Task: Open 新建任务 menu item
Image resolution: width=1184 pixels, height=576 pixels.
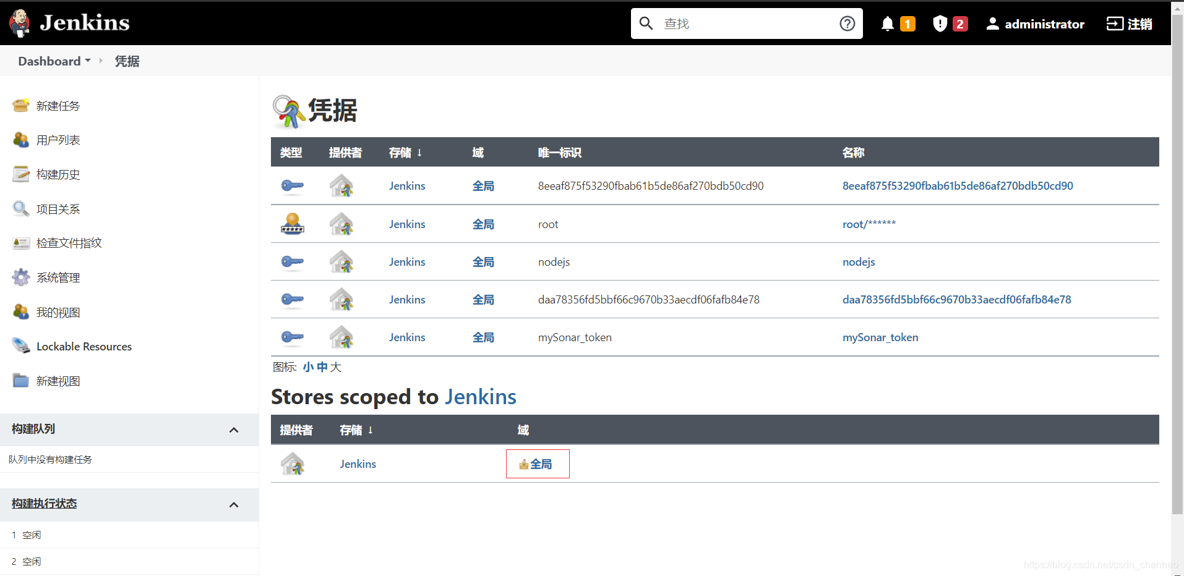Action: point(58,106)
